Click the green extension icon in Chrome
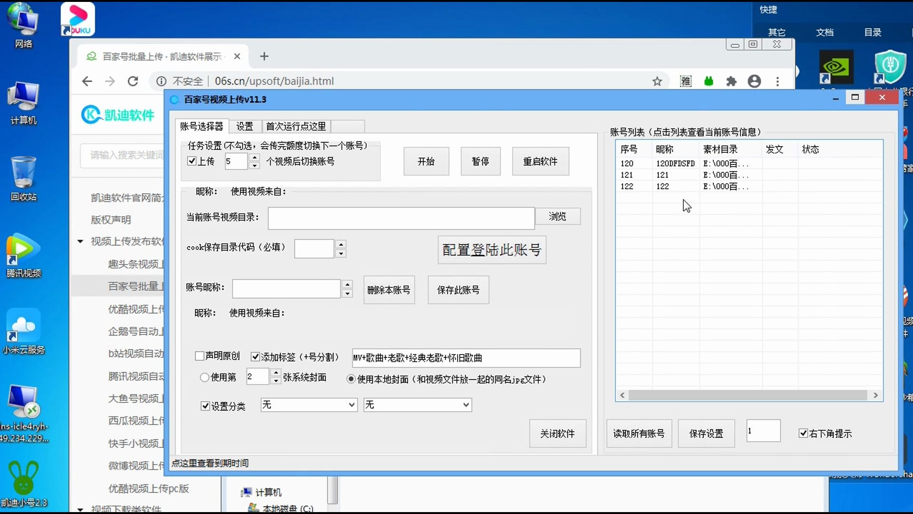Viewport: 913px width, 514px height. (709, 81)
